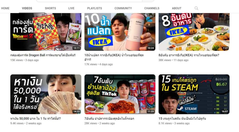239x132 pixels.
Task: Open the 50,000 baht money video thumbnail
Action: click(46, 94)
